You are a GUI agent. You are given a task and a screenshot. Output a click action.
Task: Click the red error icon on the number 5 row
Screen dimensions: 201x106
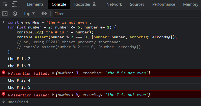(4, 94)
